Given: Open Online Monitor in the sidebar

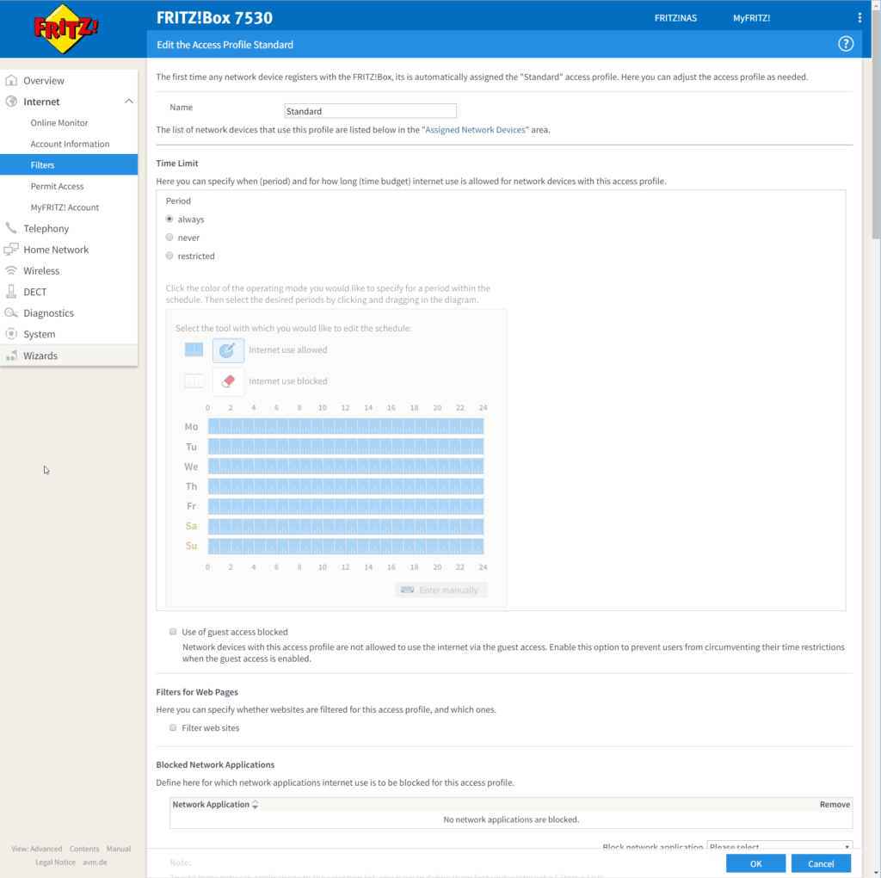Looking at the screenshot, I should click(59, 123).
